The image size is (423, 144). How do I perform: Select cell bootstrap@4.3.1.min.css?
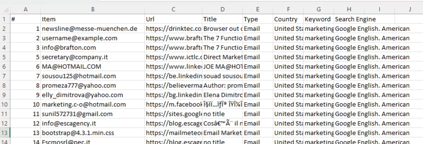[x=93, y=133]
